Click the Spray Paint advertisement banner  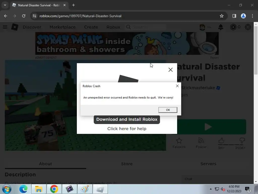(x=127, y=43)
